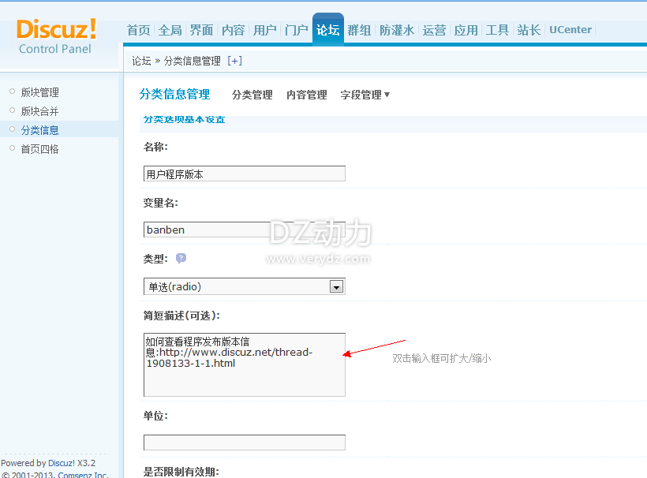Image resolution: width=647 pixels, height=478 pixels.
Task: Select 版块合并 in the left sidebar
Action: coord(39,111)
